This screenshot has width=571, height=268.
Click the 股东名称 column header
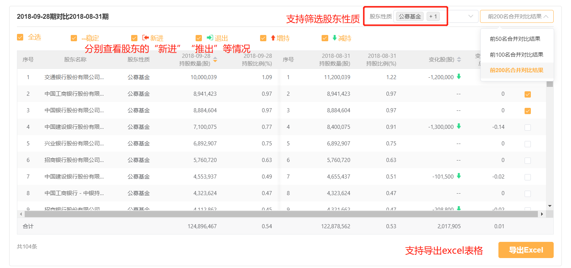click(75, 59)
